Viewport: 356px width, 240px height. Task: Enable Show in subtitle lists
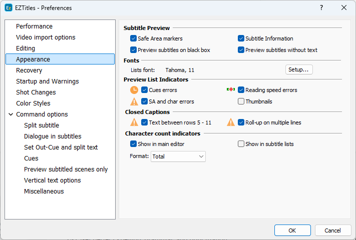pyautogui.click(x=241, y=144)
